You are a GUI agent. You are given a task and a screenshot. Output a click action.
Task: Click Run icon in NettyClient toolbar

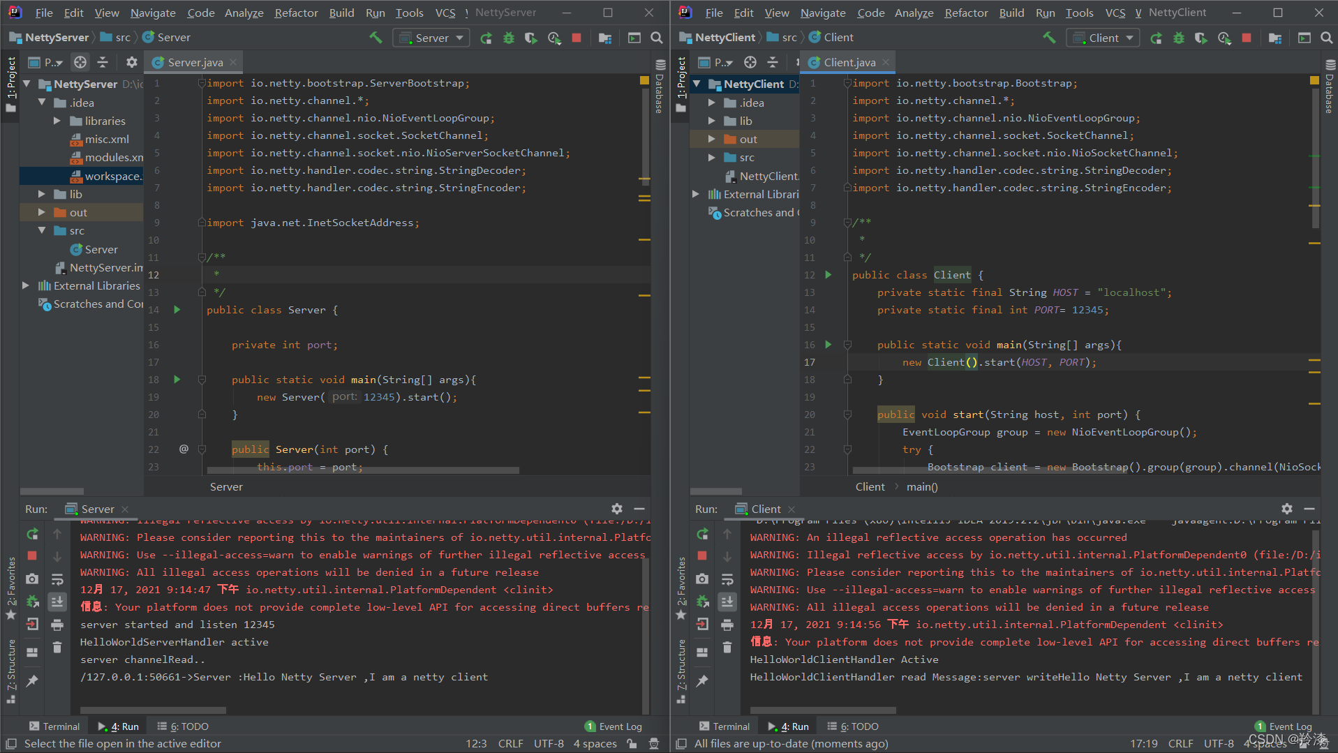tap(1157, 38)
